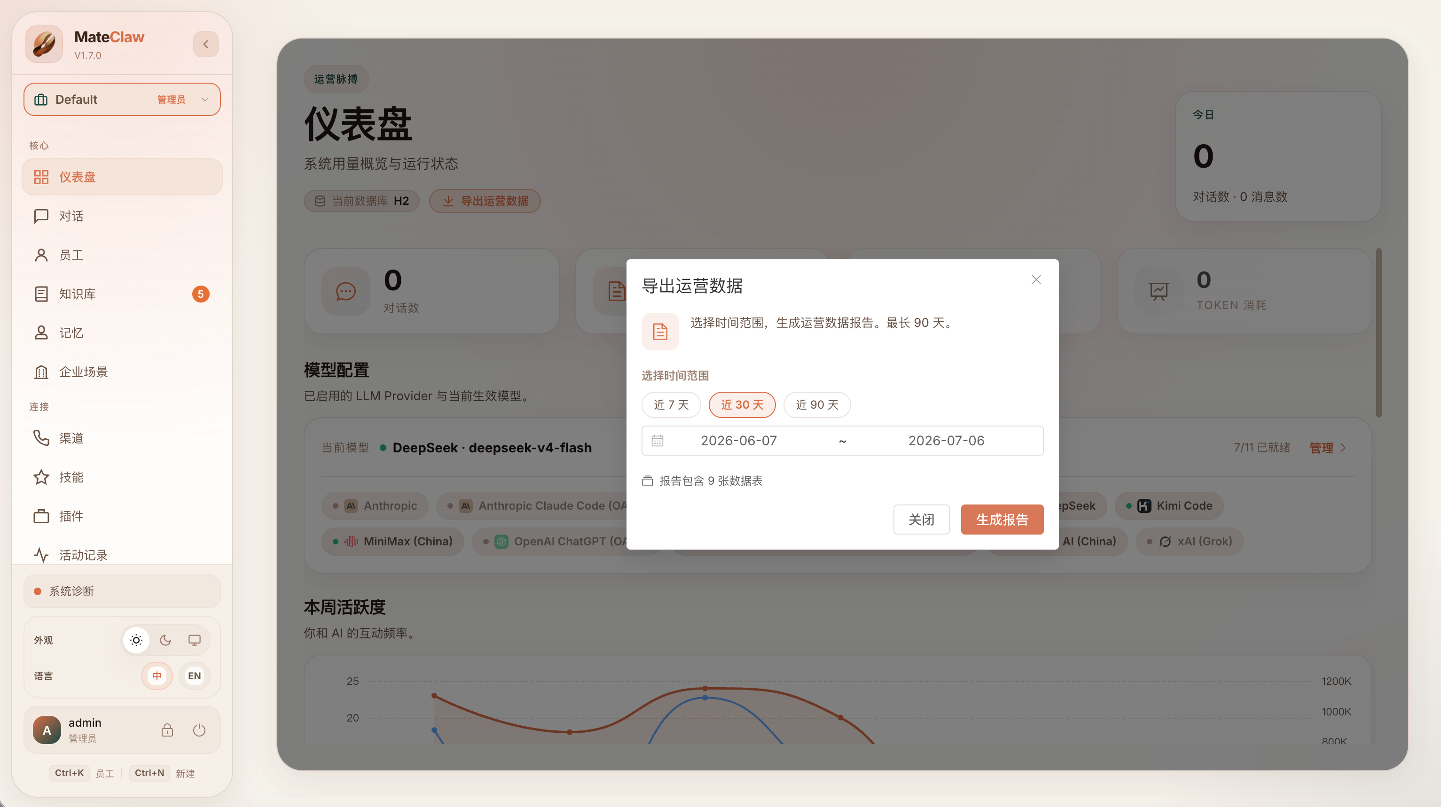Click the TOKEN 消耗 chart icon
The image size is (1441, 807).
pyautogui.click(x=1159, y=291)
